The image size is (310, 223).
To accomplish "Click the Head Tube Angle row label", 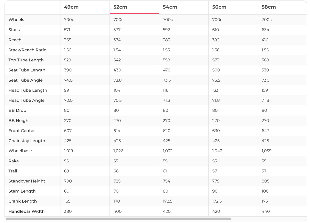I will (26, 100).
